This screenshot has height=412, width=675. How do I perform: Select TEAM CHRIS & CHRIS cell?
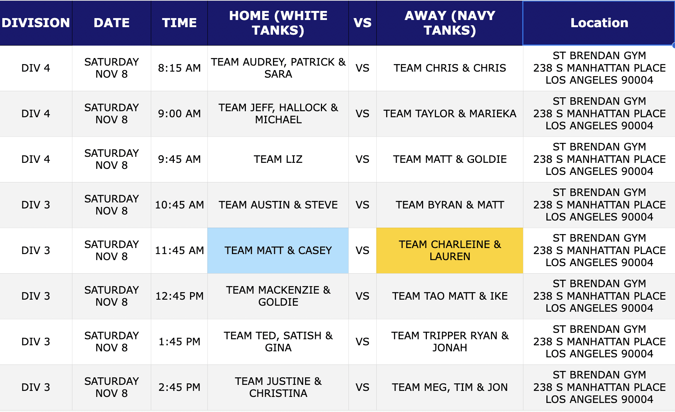tap(449, 68)
